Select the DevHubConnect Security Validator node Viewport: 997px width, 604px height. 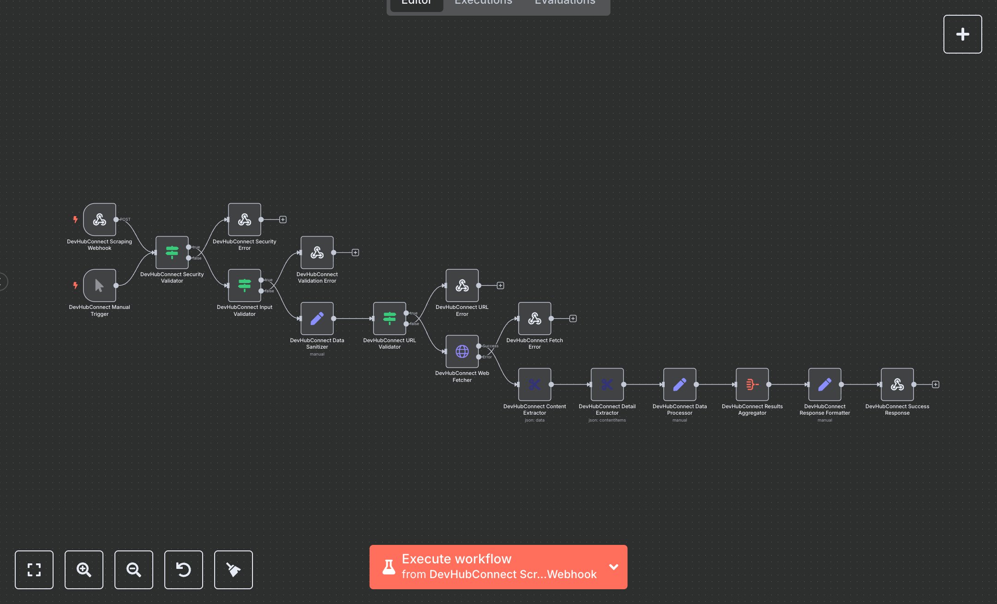pyautogui.click(x=172, y=252)
